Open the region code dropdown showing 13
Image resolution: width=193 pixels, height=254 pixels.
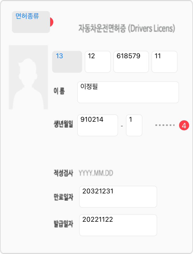67,62
